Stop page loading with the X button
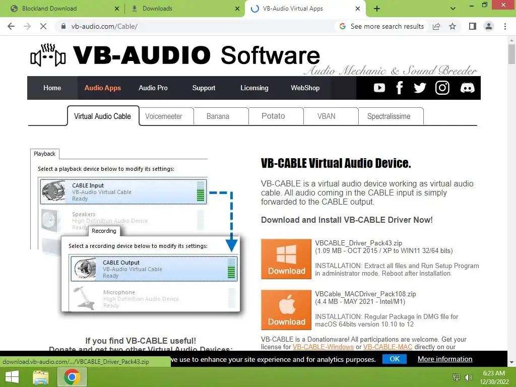 point(43,26)
